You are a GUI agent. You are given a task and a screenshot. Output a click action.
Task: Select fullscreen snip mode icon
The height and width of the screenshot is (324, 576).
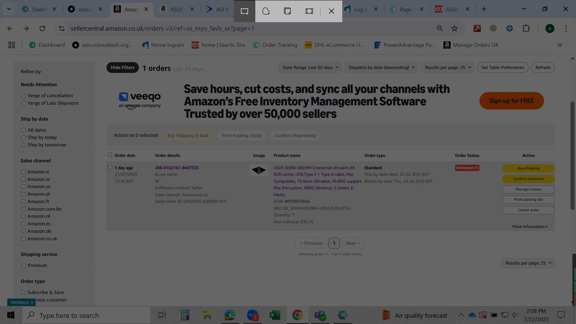(x=309, y=11)
